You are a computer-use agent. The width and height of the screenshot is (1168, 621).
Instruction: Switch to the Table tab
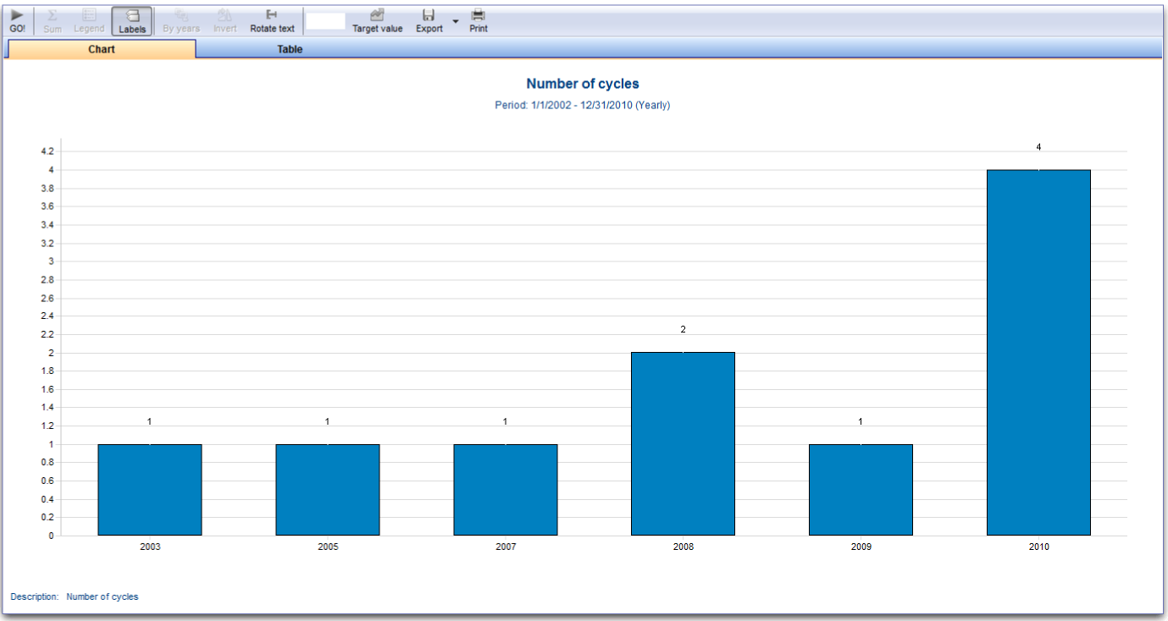pos(290,49)
